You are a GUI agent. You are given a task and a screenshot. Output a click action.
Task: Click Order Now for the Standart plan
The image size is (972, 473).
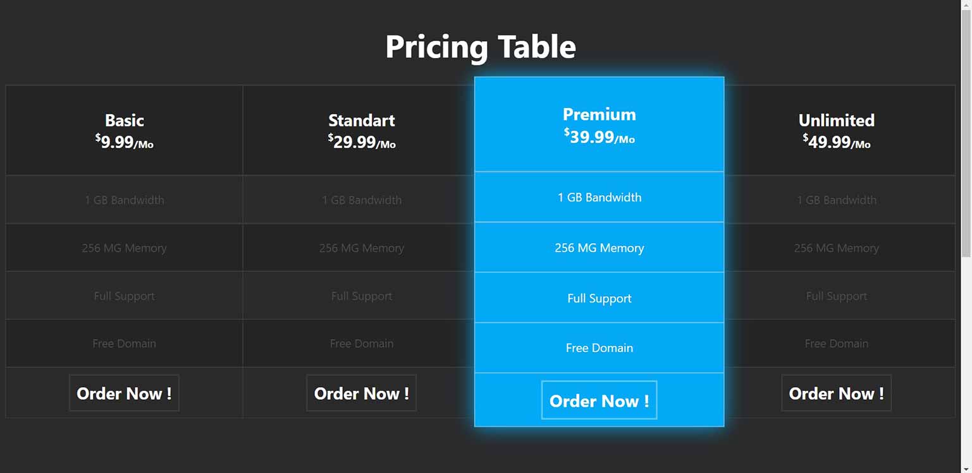pyautogui.click(x=361, y=393)
